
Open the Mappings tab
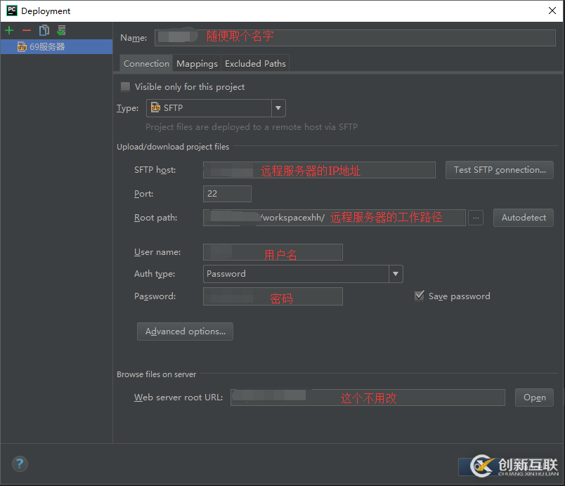(x=197, y=64)
